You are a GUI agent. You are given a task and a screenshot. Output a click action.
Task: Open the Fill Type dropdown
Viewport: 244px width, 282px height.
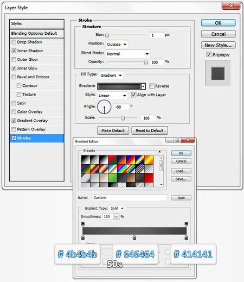pyautogui.click(x=111, y=75)
